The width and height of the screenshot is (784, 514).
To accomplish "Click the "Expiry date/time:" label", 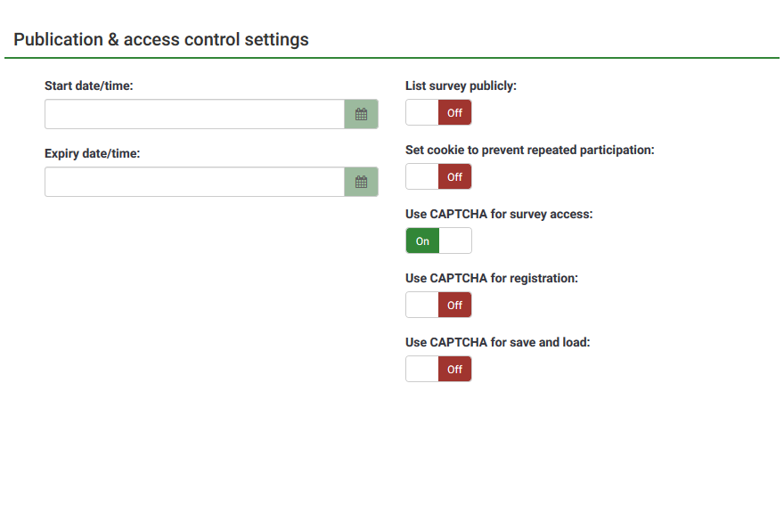I will (x=93, y=153).
